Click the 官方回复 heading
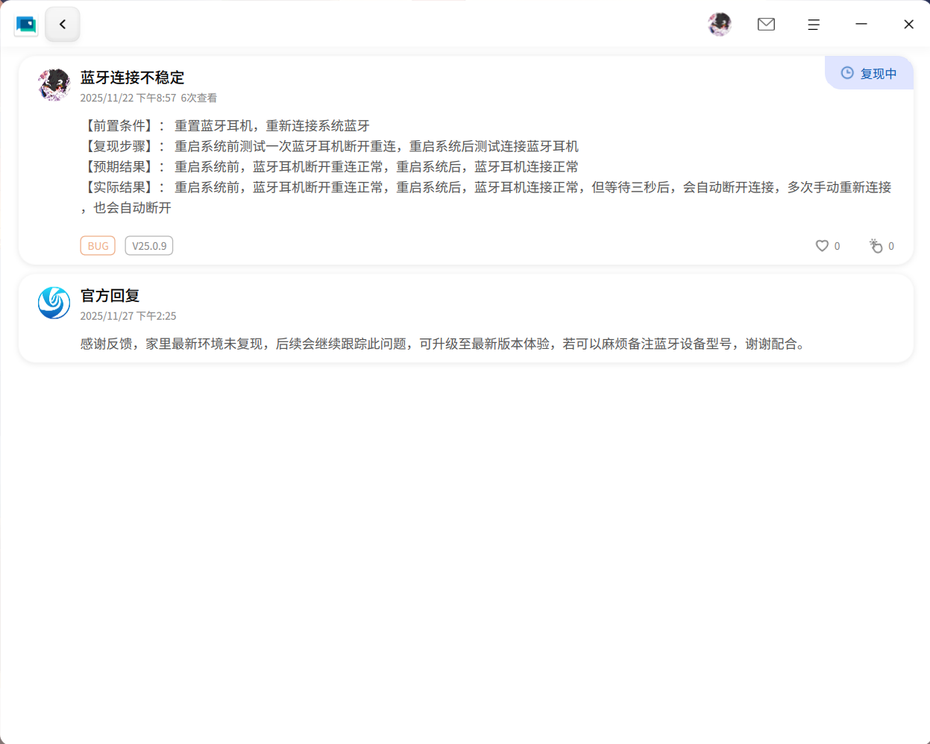This screenshot has width=930, height=744. point(110,296)
